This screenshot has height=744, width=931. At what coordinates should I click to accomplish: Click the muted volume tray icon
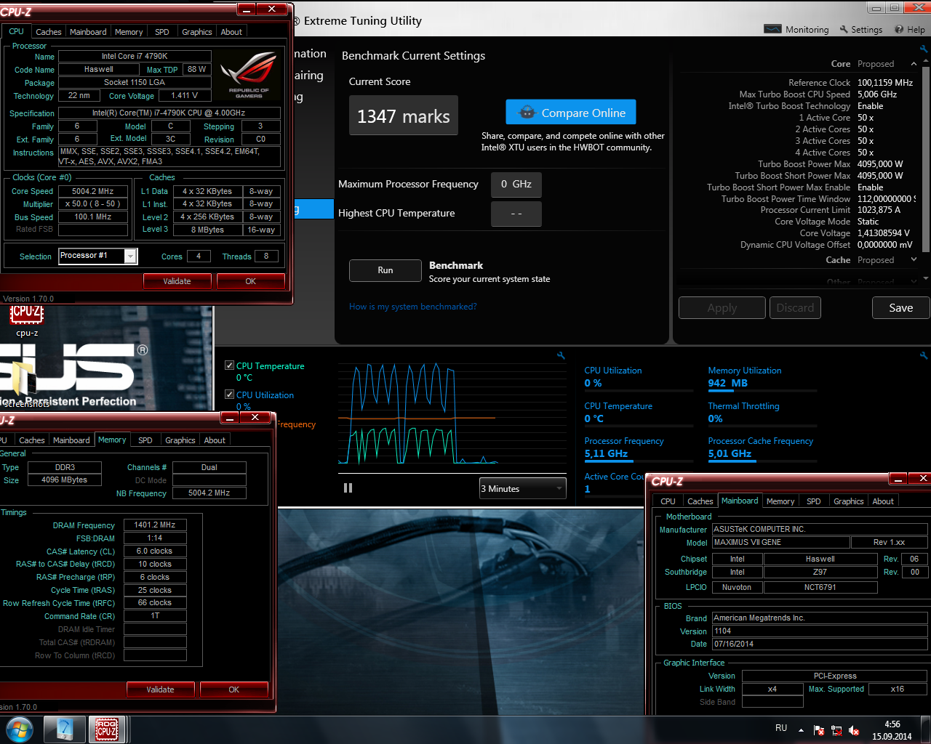click(x=855, y=730)
